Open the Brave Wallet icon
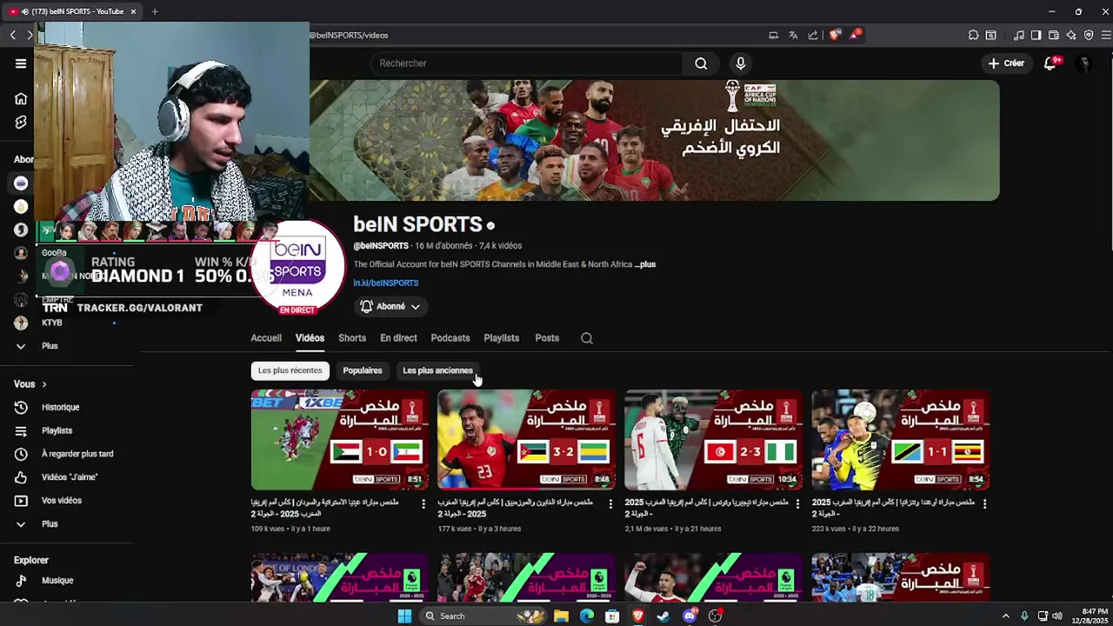Image resolution: width=1113 pixels, height=626 pixels. (1053, 35)
